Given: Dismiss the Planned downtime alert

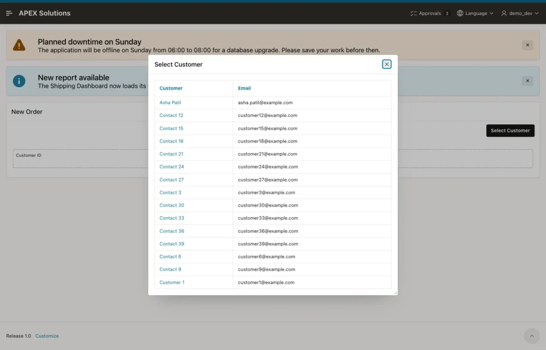Looking at the screenshot, I should [527, 45].
